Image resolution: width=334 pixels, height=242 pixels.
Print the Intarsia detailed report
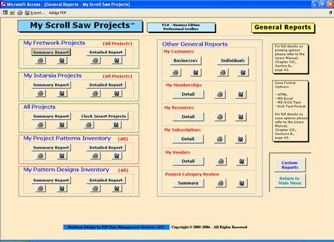96,94
